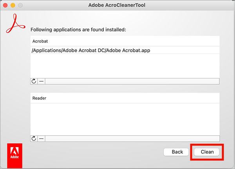The width and height of the screenshot is (235, 169).
Task: Click the Reader column header
Action: [125, 98]
